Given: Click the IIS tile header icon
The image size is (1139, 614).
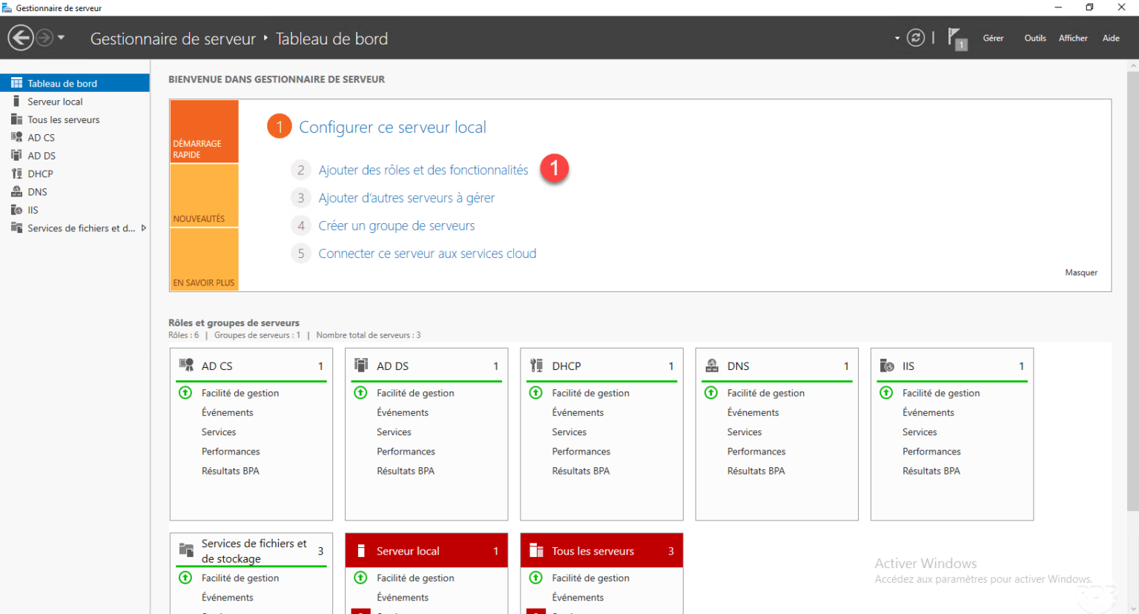Looking at the screenshot, I should tap(886, 366).
